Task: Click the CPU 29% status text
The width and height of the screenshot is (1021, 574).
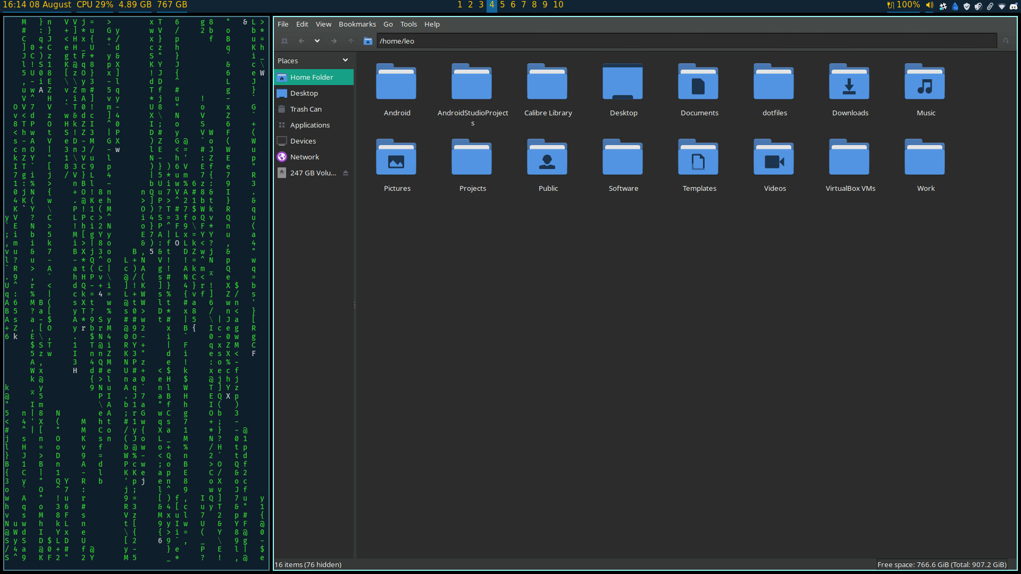Action: (x=95, y=5)
